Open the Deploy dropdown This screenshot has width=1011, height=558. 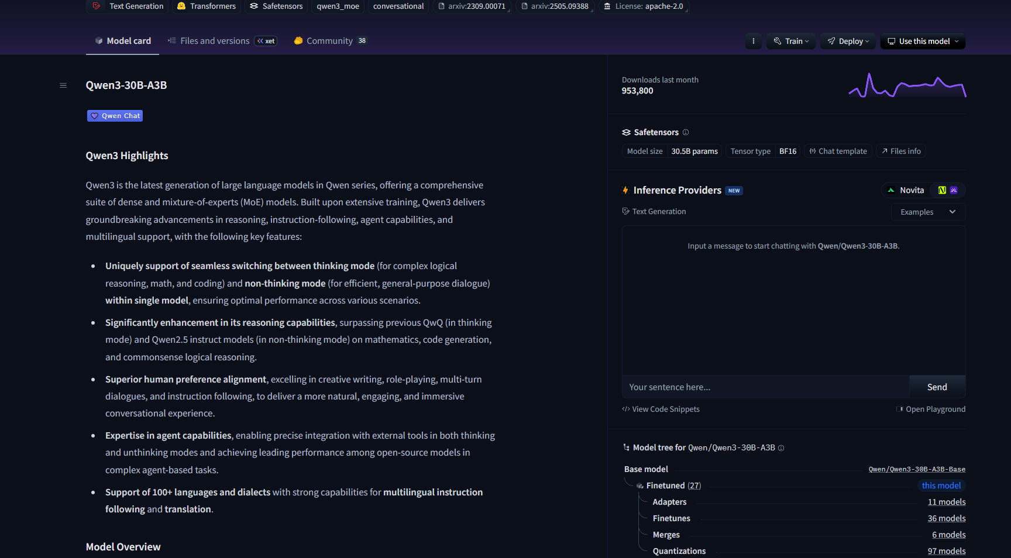pos(848,42)
